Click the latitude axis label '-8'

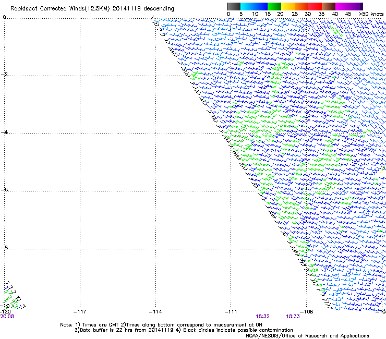[x=4, y=247]
